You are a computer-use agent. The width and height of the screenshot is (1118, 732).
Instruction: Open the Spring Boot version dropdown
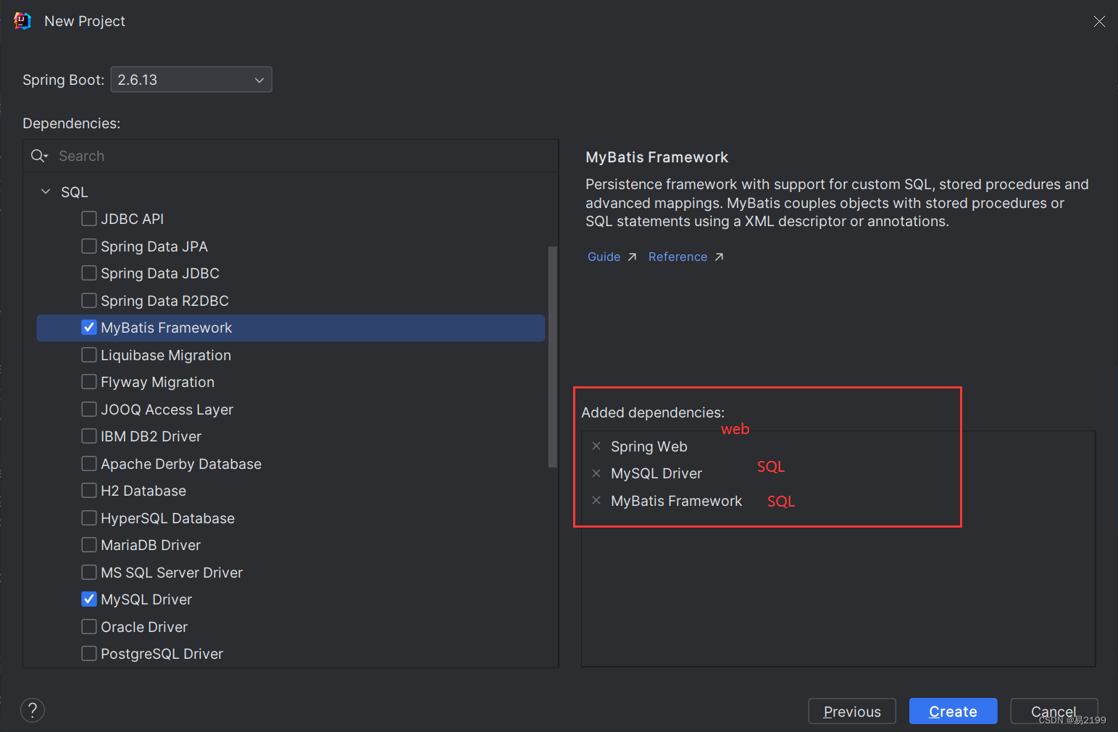pos(191,80)
